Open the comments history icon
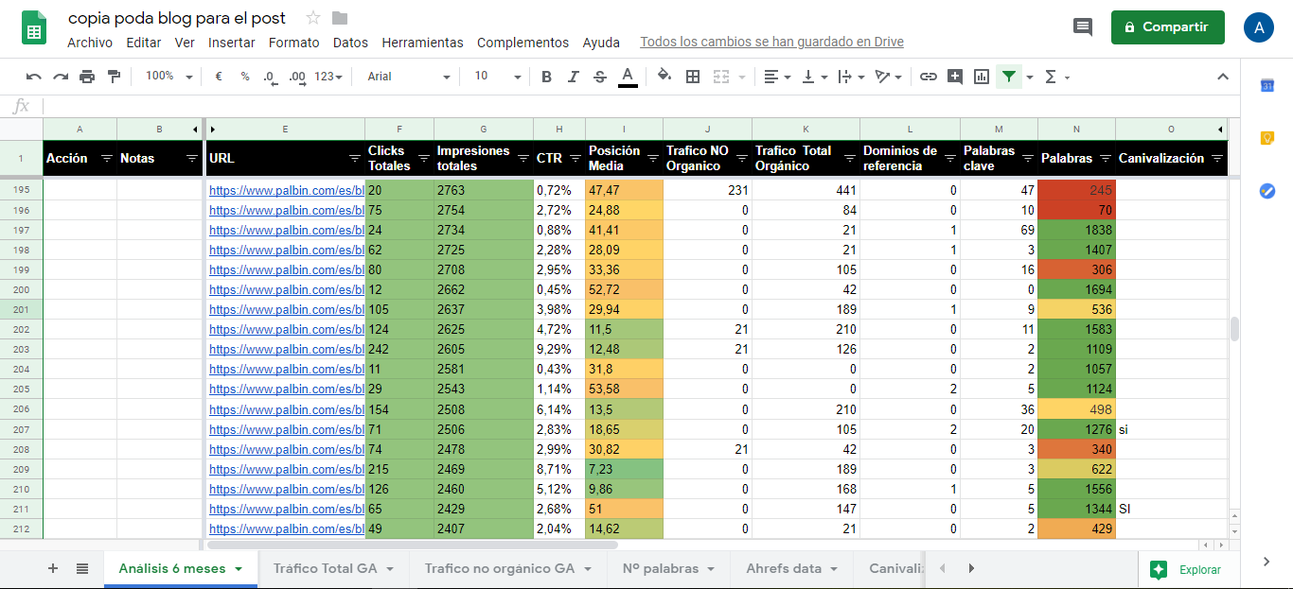Image resolution: width=1293 pixels, height=589 pixels. point(1083,27)
